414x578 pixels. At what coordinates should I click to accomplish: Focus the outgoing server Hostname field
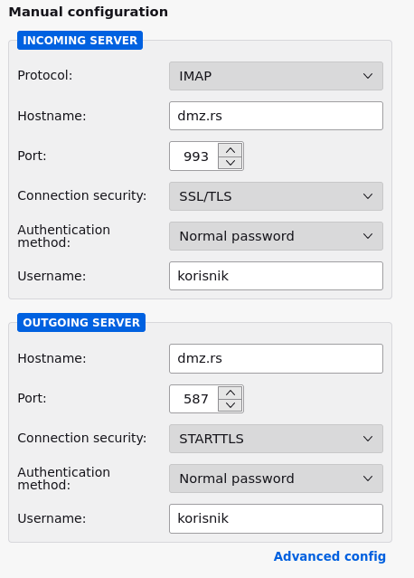(276, 358)
